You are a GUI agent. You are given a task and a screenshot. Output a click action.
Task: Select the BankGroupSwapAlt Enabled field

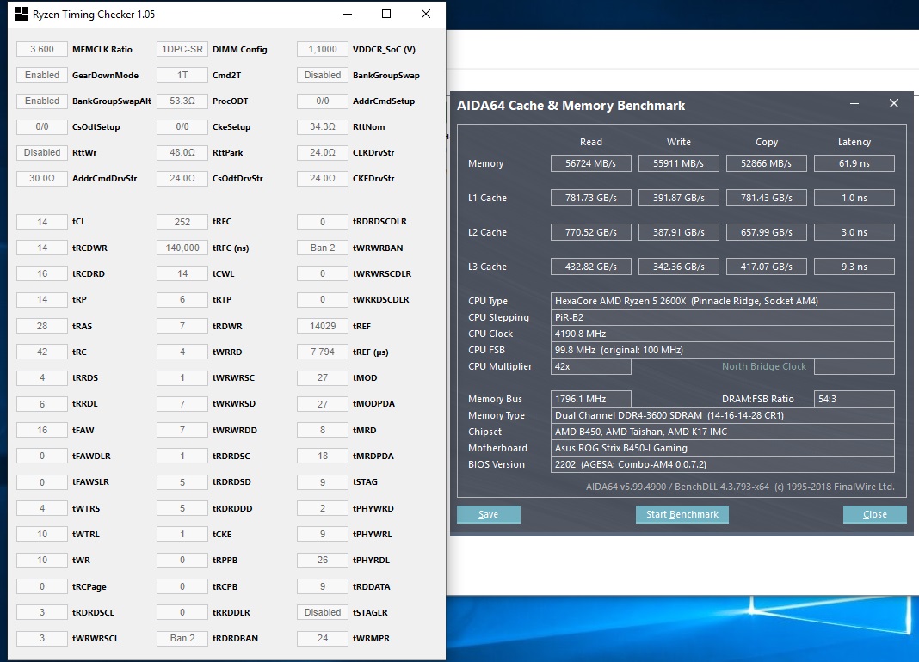pyautogui.click(x=42, y=101)
